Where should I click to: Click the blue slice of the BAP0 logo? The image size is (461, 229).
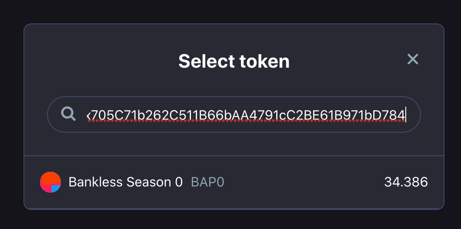pyautogui.click(x=56, y=189)
